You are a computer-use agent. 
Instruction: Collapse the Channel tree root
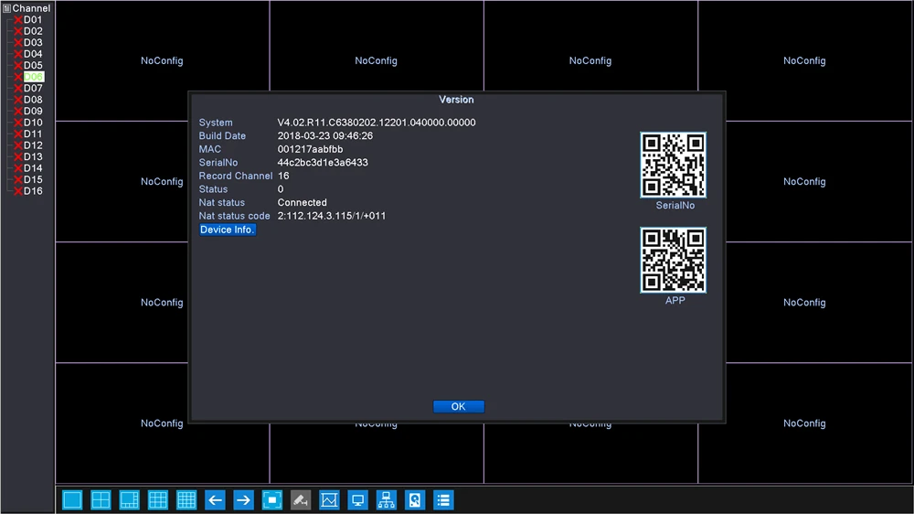pyautogui.click(x=7, y=8)
